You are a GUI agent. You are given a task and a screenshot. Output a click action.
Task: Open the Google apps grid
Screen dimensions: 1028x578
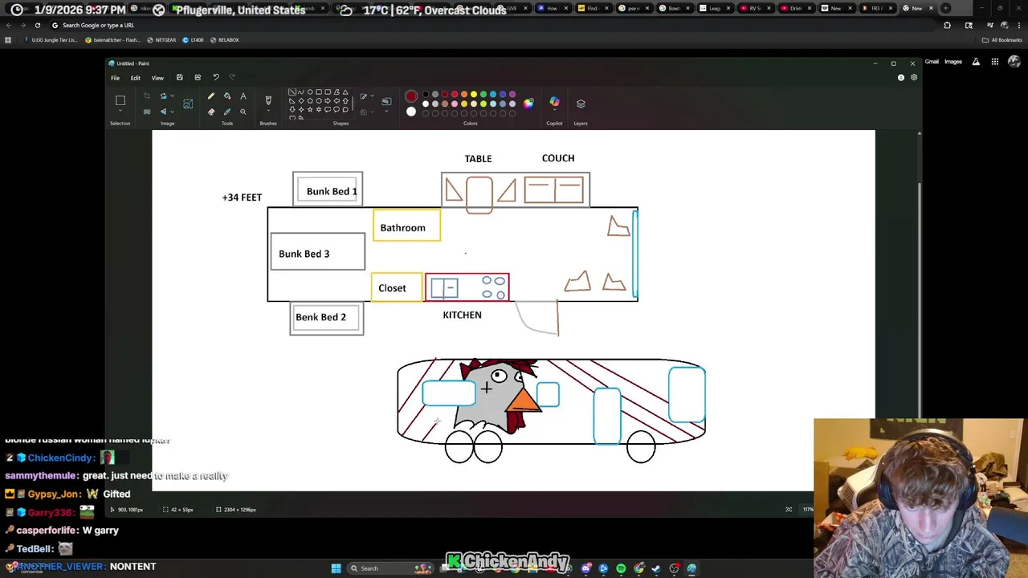click(x=994, y=61)
